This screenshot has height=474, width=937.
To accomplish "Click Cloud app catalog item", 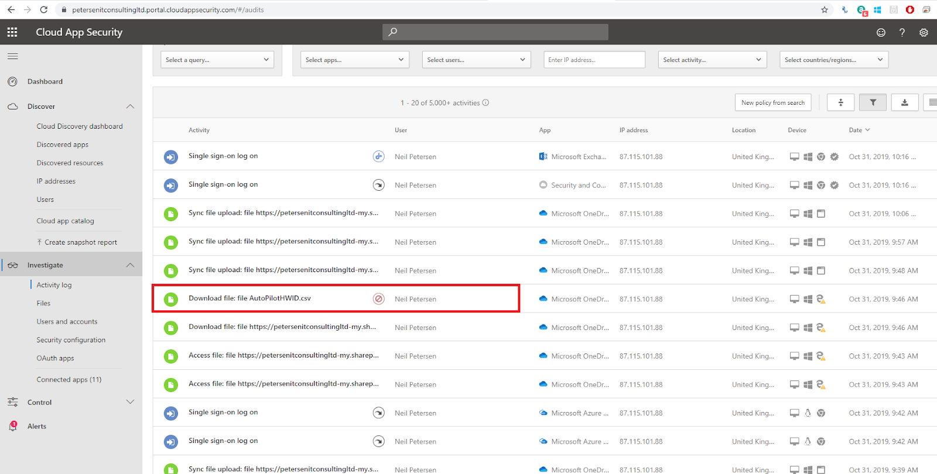I will click(x=65, y=221).
